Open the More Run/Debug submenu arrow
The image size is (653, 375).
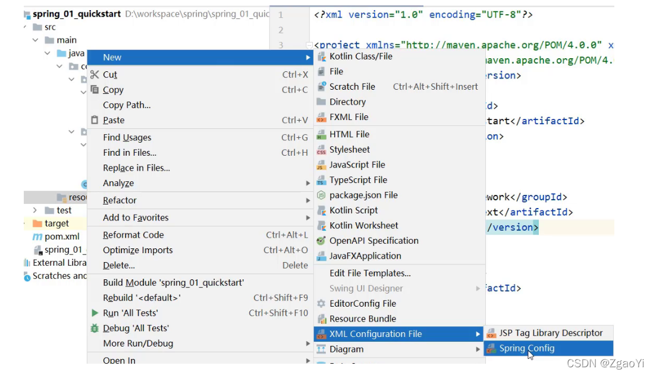(307, 344)
